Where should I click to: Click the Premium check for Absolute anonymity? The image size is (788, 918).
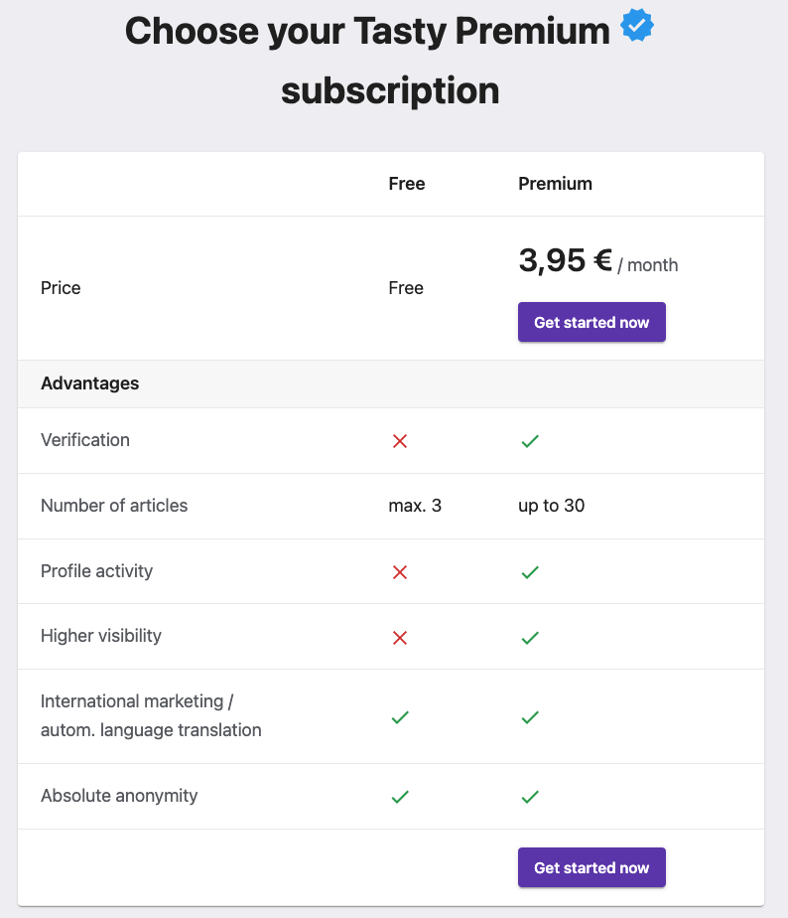click(530, 797)
